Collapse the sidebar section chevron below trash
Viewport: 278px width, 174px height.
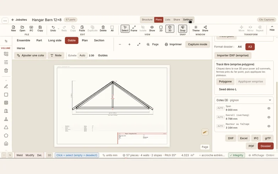point(6,80)
